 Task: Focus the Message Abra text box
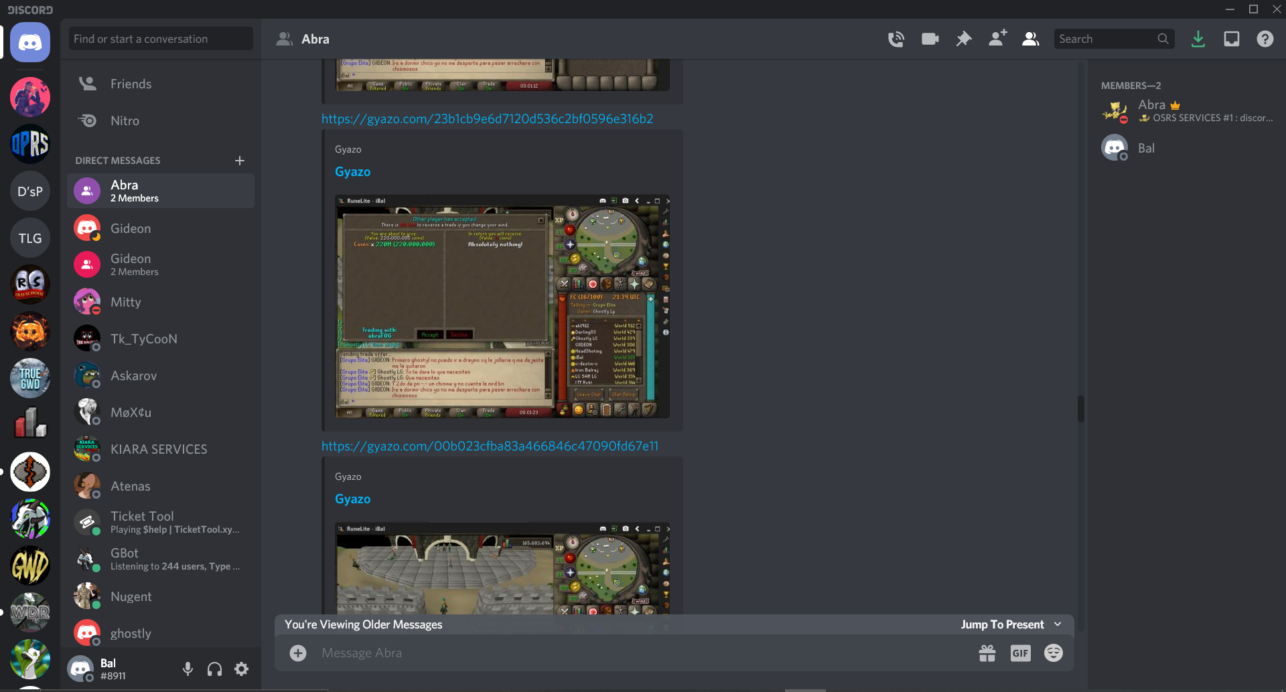click(x=643, y=653)
